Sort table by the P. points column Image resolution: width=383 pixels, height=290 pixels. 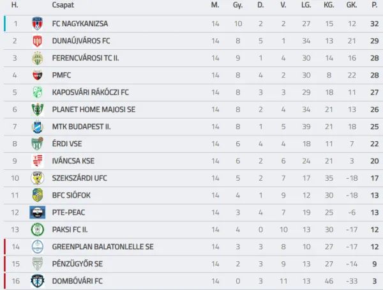coord(374,5)
